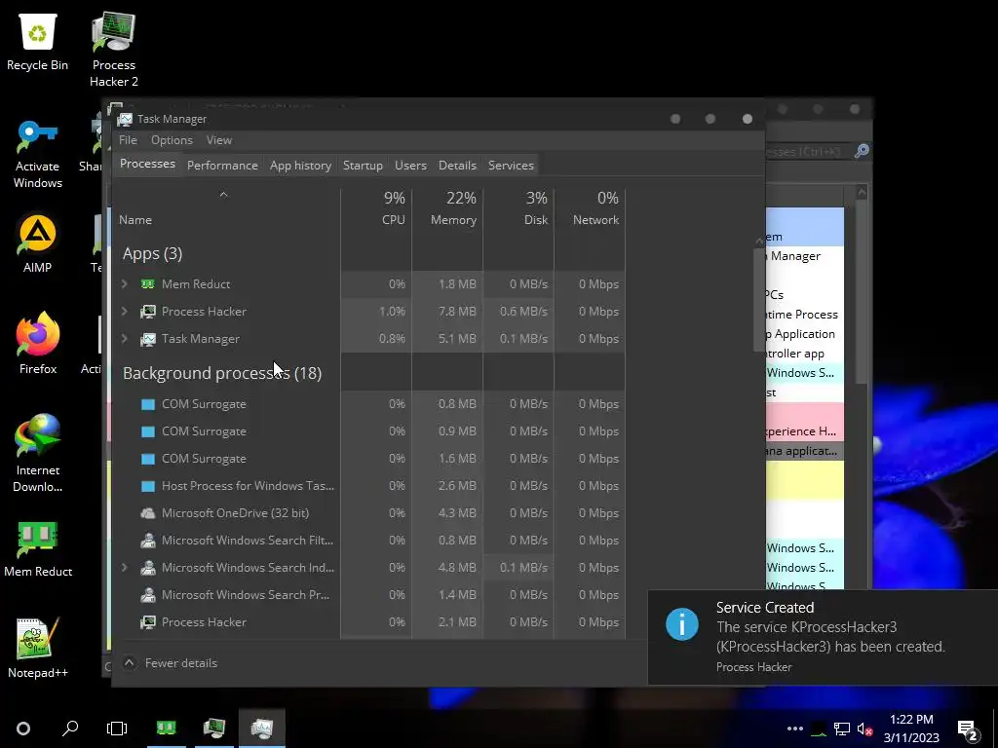The image size is (998, 748).
Task: Click the Service Created notification toast
Action: [823, 637]
